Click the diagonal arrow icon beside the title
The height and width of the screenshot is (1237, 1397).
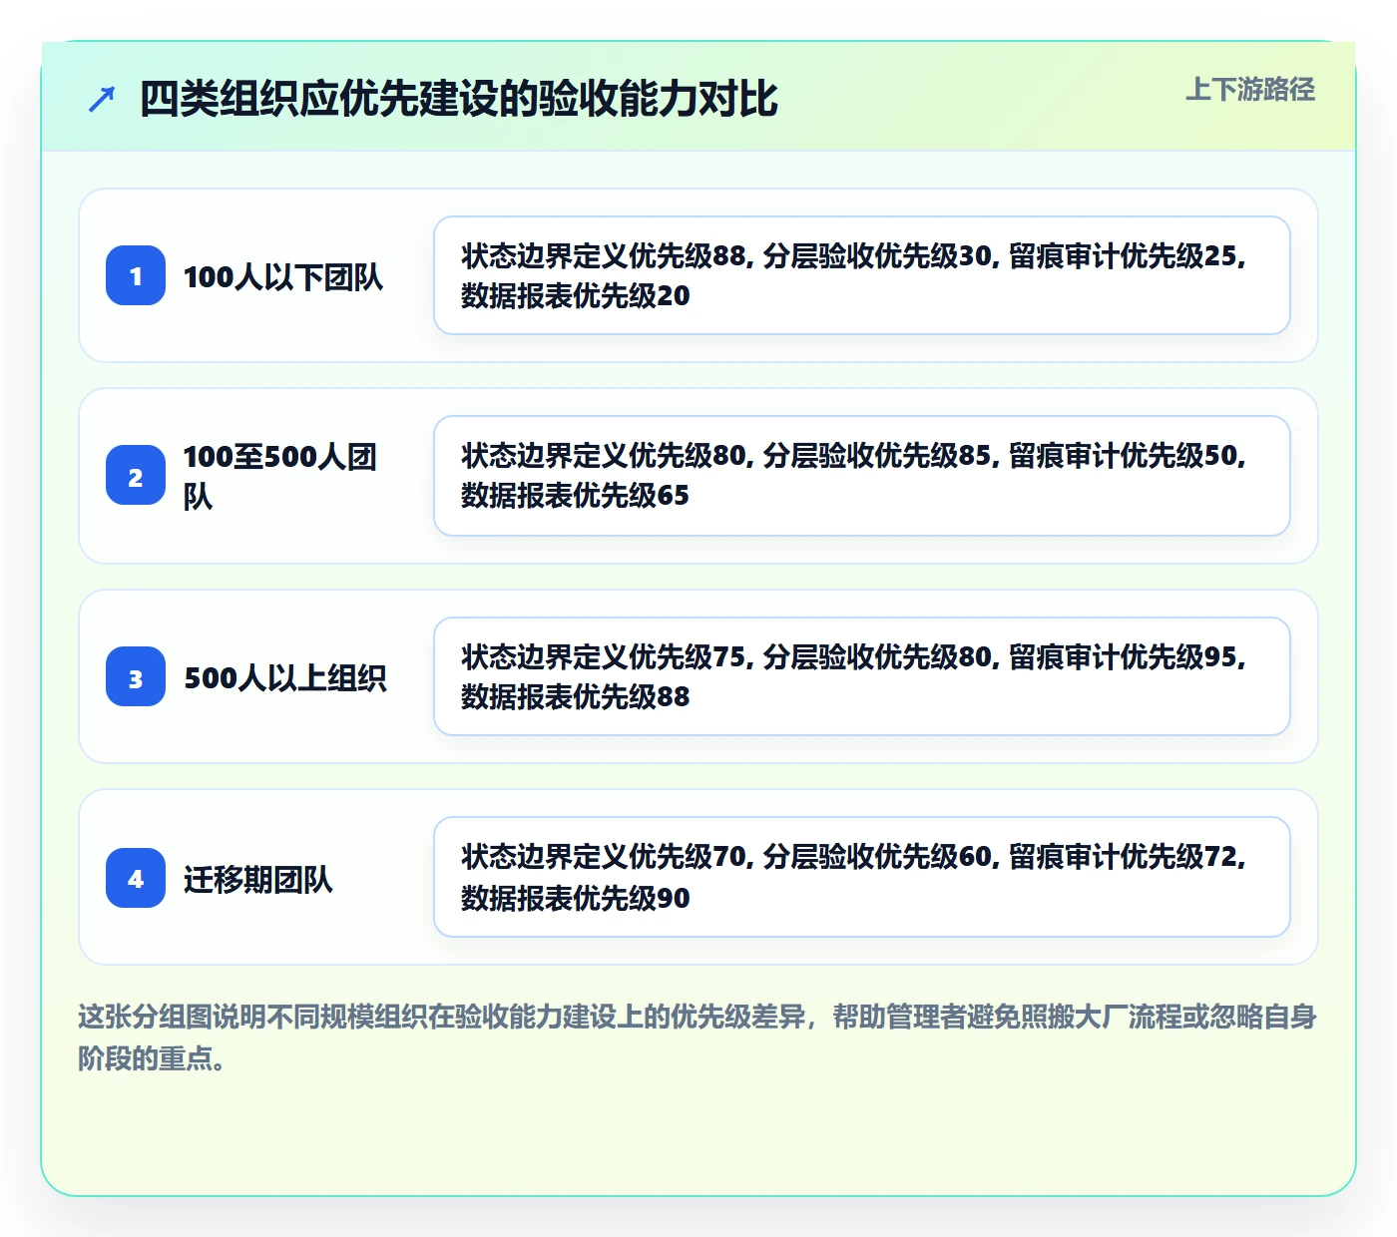[x=102, y=99]
